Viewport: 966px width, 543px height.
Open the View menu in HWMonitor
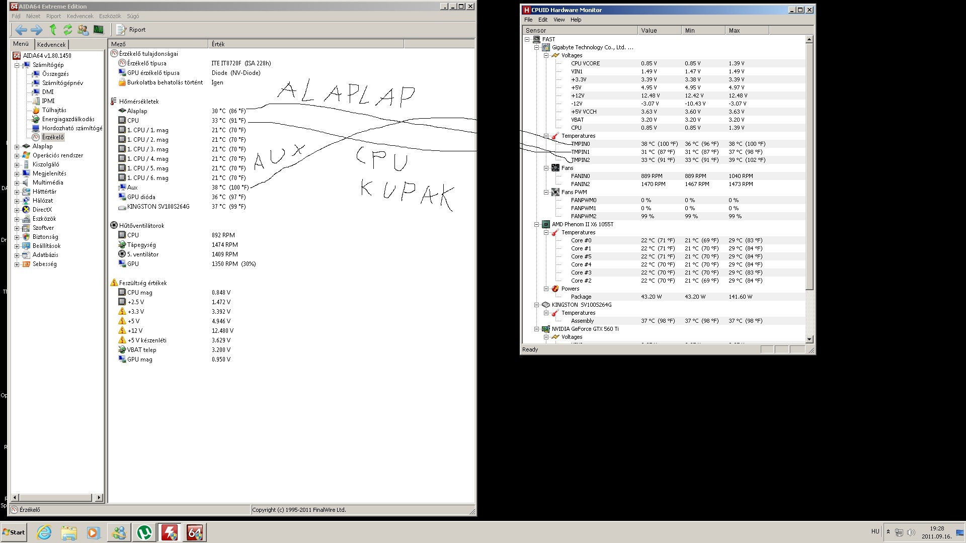(559, 20)
